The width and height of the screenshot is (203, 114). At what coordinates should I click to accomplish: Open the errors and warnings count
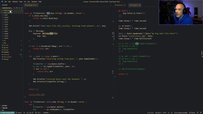(x=38, y=113)
